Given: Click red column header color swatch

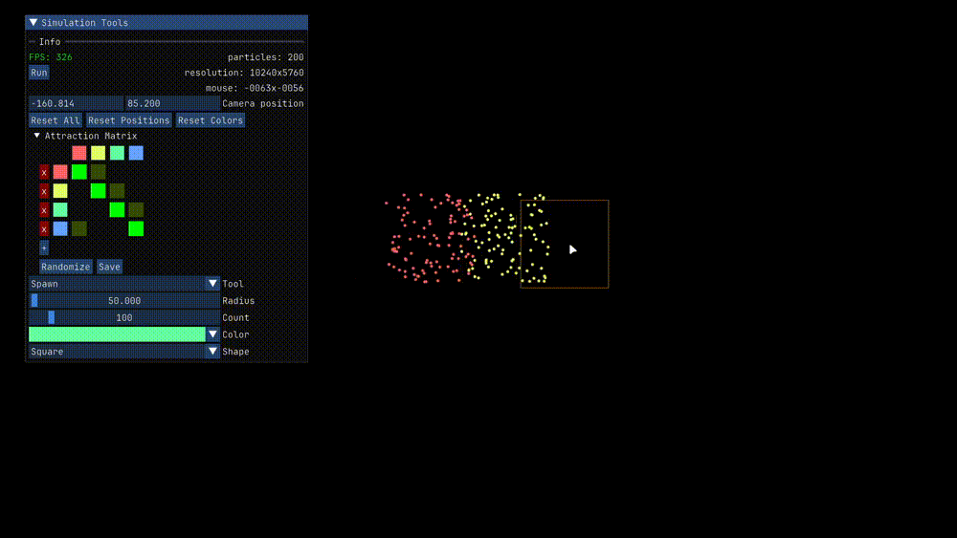Looking at the screenshot, I should click(79, 153).
